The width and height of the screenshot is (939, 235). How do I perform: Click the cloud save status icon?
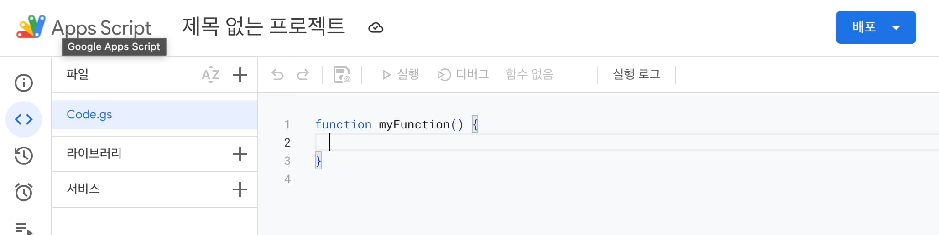click(376, 28)
